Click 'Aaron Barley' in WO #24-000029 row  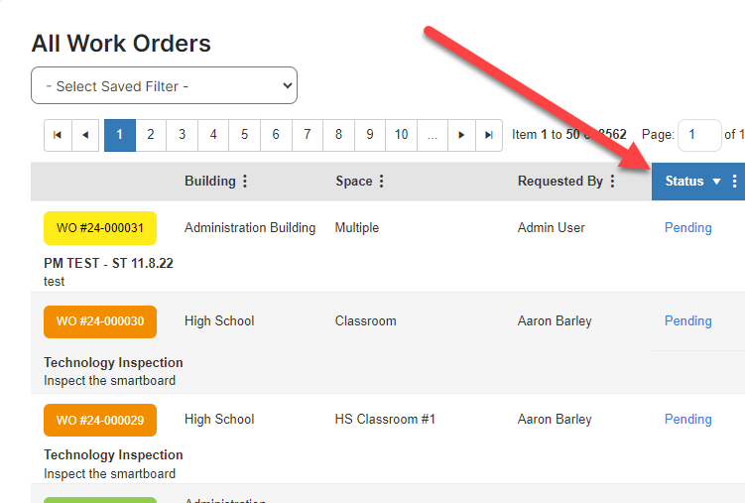[555, 420]
